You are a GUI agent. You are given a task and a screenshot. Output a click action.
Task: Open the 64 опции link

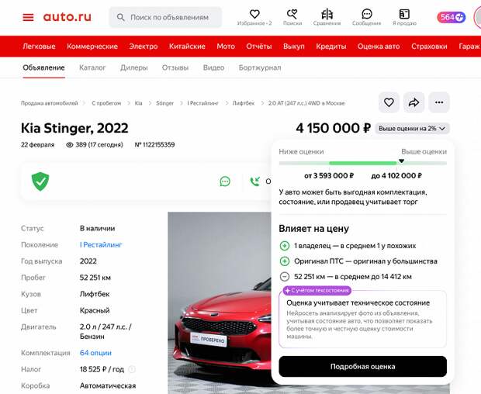pyautogui.click(x=95, y=353)
